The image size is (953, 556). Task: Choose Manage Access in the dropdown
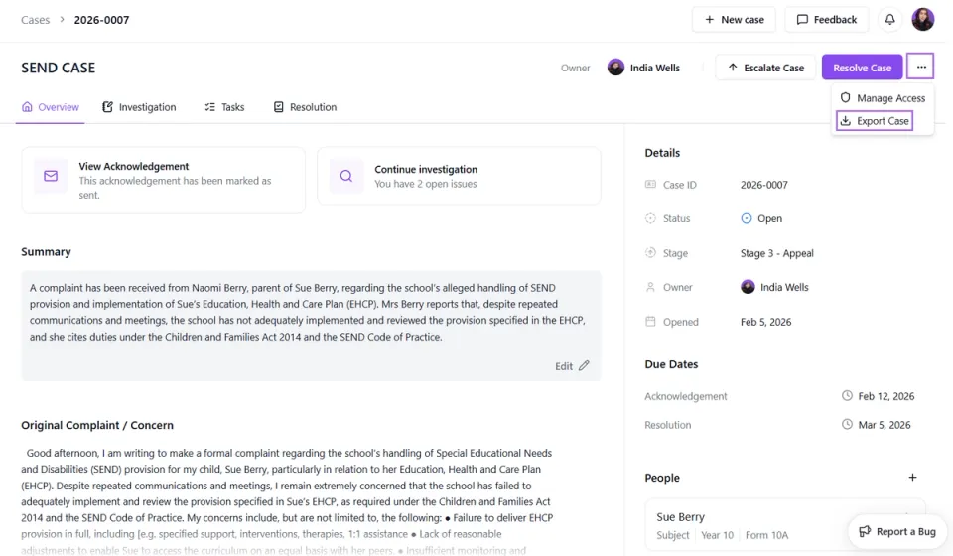coord(883,98)
